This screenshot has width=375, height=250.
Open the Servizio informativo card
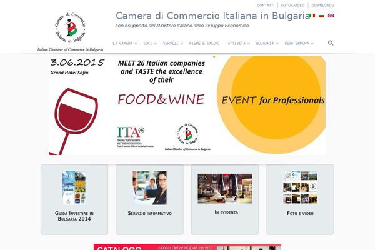(150, 199)
